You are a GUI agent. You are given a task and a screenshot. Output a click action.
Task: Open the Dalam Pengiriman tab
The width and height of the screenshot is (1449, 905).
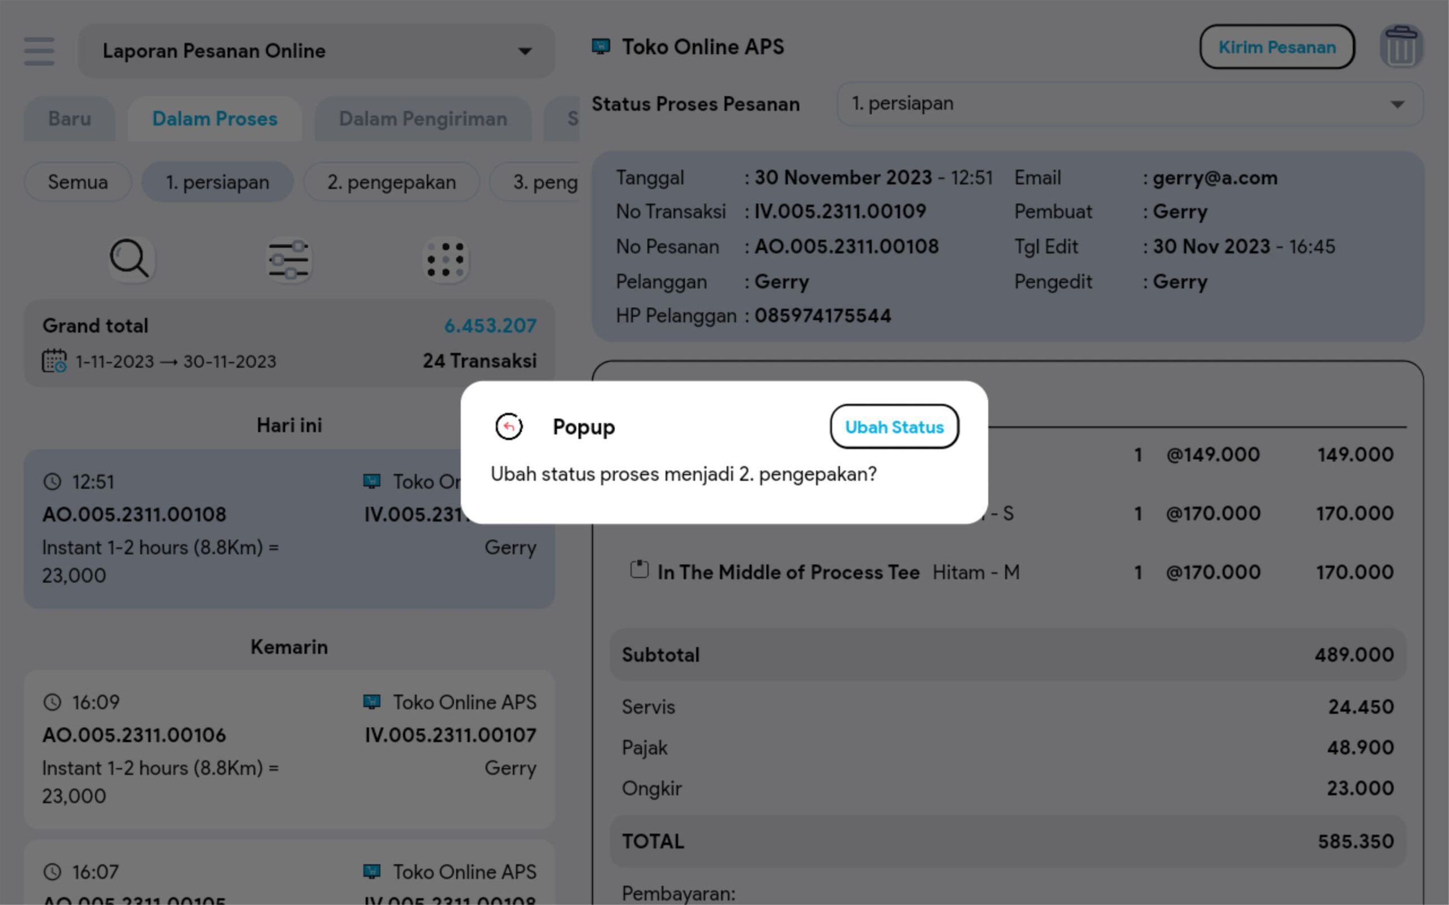tap(423, 119)
